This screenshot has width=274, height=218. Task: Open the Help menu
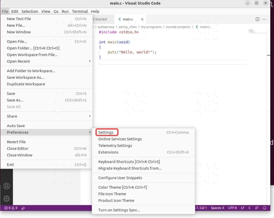click(x=95, y=12)
